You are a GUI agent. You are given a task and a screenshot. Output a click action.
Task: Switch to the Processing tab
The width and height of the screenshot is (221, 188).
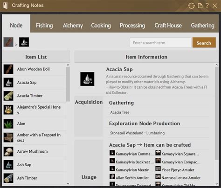coord(132,26)
